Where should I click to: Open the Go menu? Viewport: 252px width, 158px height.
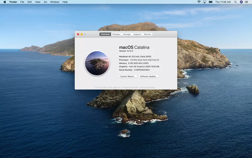[x=45, y=2]
